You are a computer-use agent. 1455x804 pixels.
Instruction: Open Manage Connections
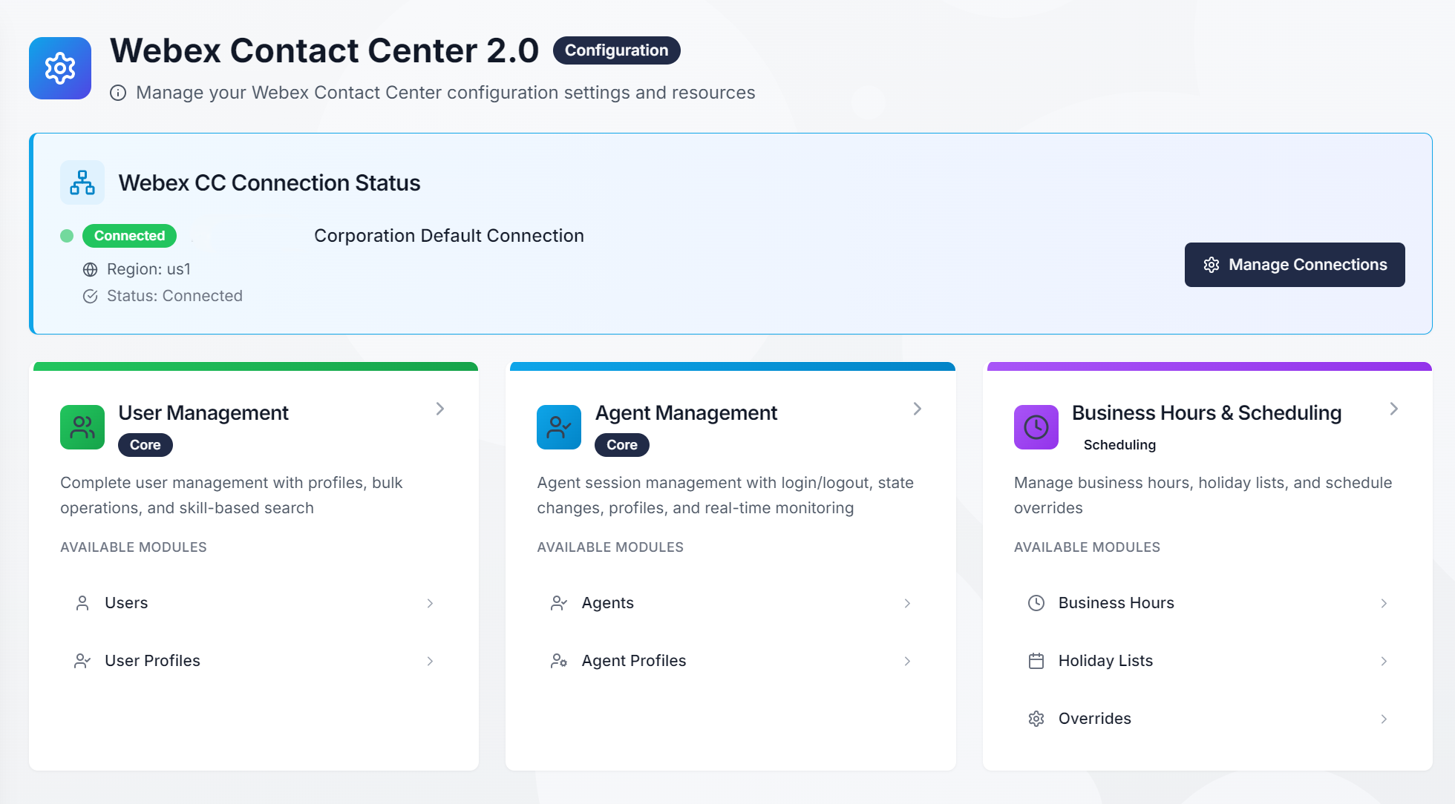[1294, 264]
